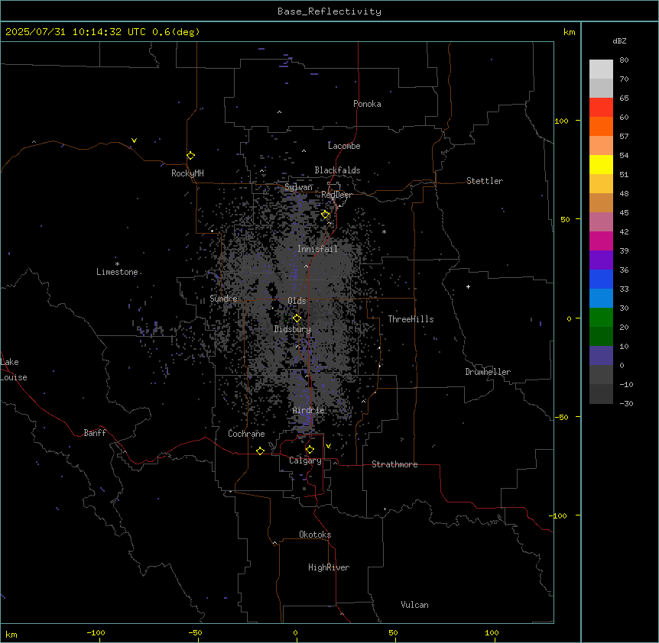Click the ThreeHills label
Viewport: 659px width, 643px height.
click(411, 319)
